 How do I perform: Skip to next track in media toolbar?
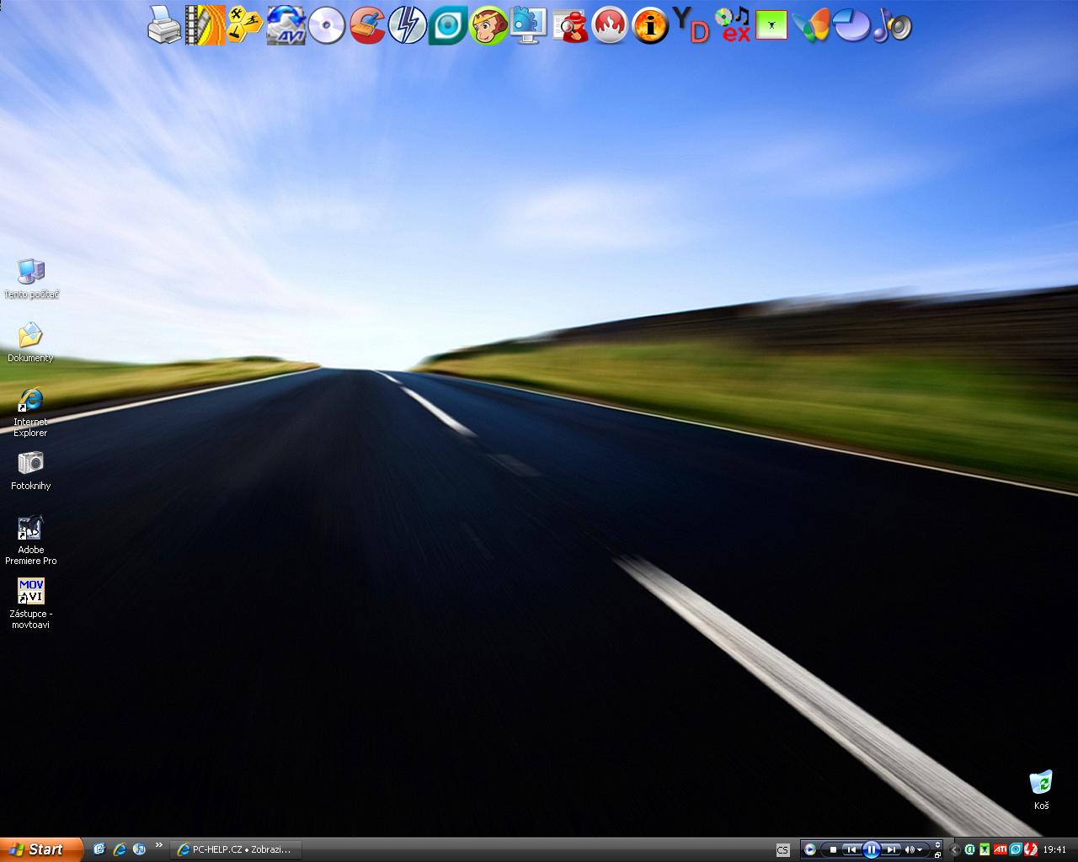click(x=891, y=849)
